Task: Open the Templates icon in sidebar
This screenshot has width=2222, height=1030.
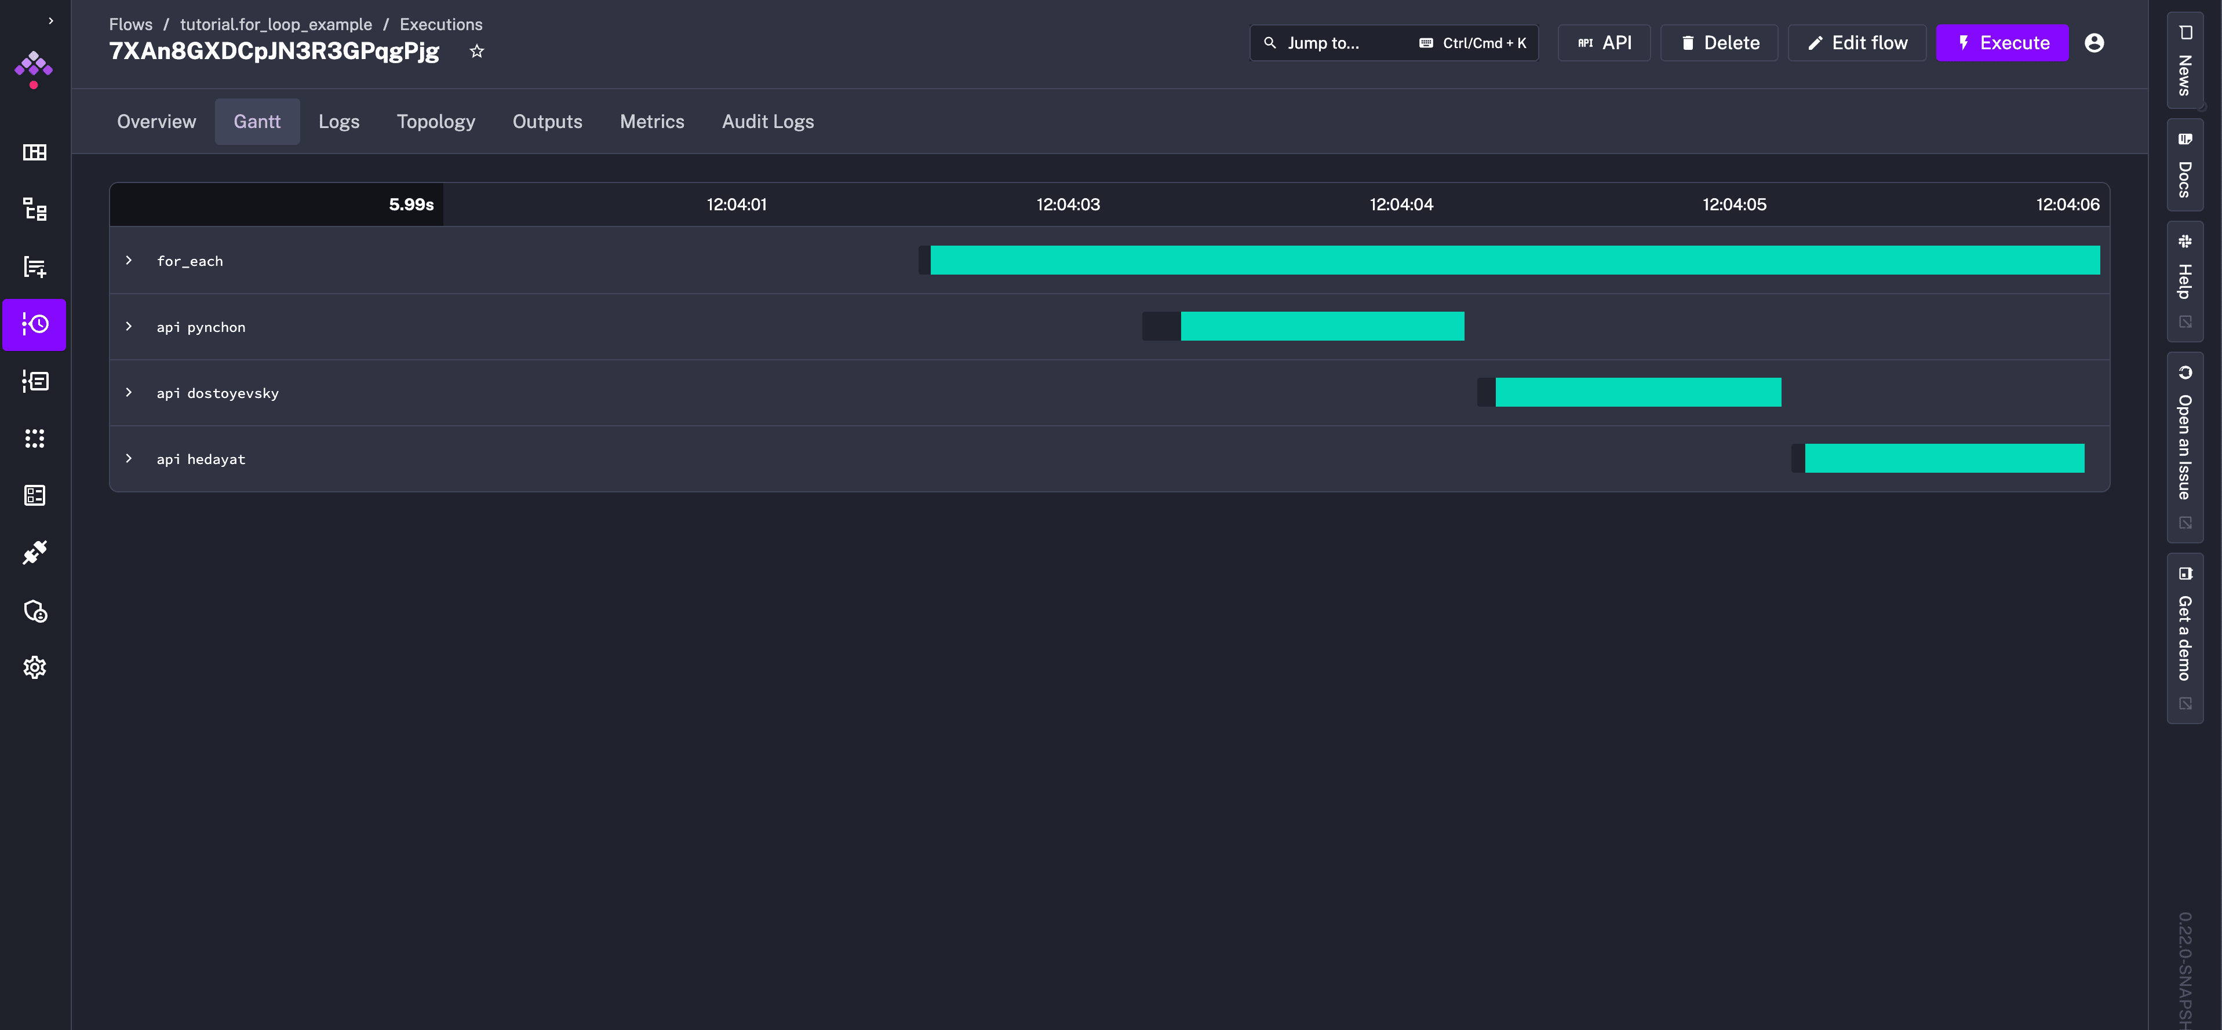Action: pos(35,267)
